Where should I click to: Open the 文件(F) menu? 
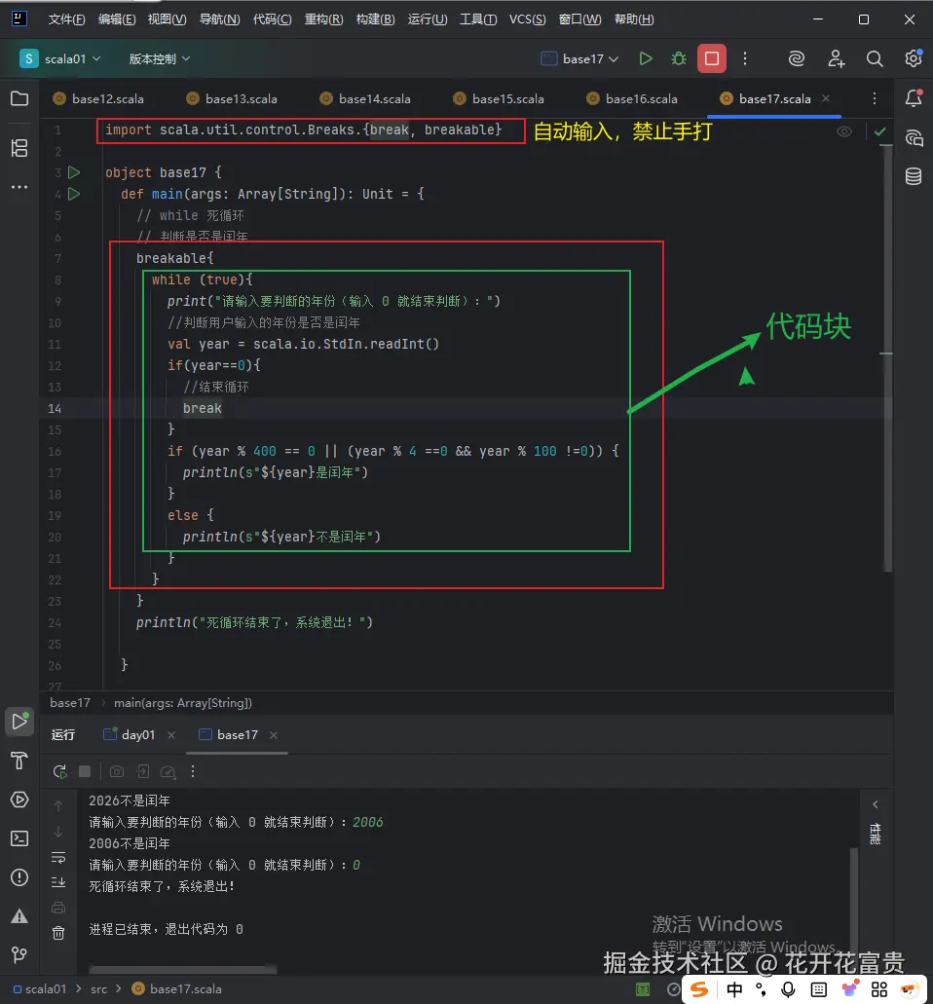66,19
